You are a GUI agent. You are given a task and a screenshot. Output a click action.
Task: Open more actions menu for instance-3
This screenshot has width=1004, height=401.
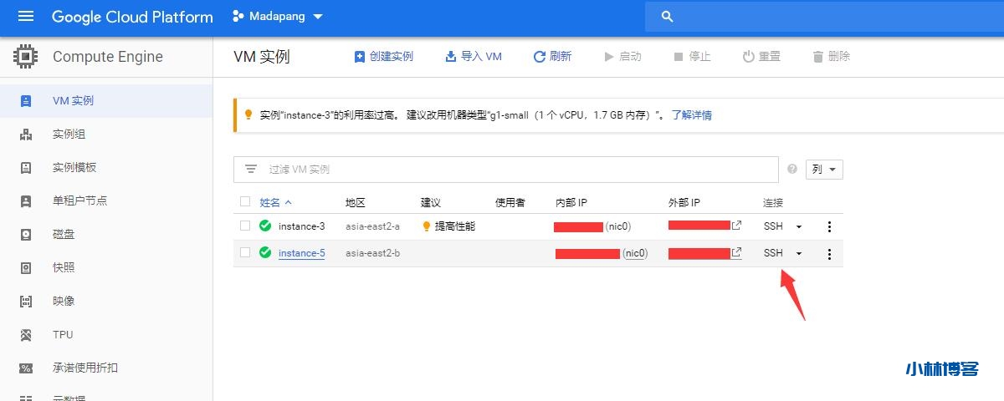tap(829, 226)
